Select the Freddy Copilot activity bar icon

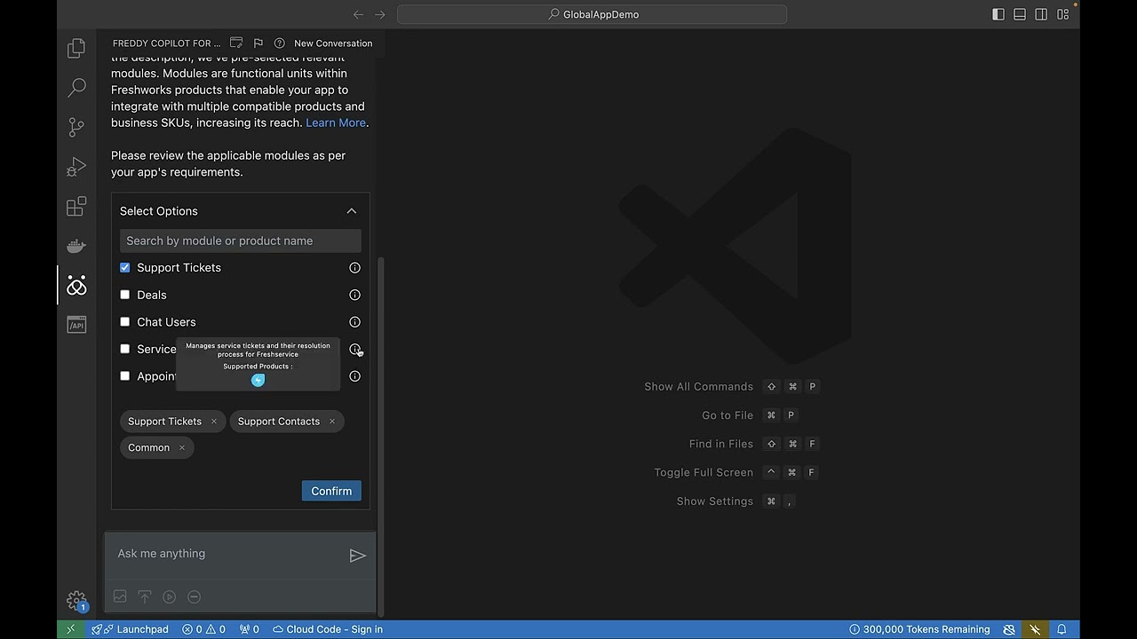(76, 286)
